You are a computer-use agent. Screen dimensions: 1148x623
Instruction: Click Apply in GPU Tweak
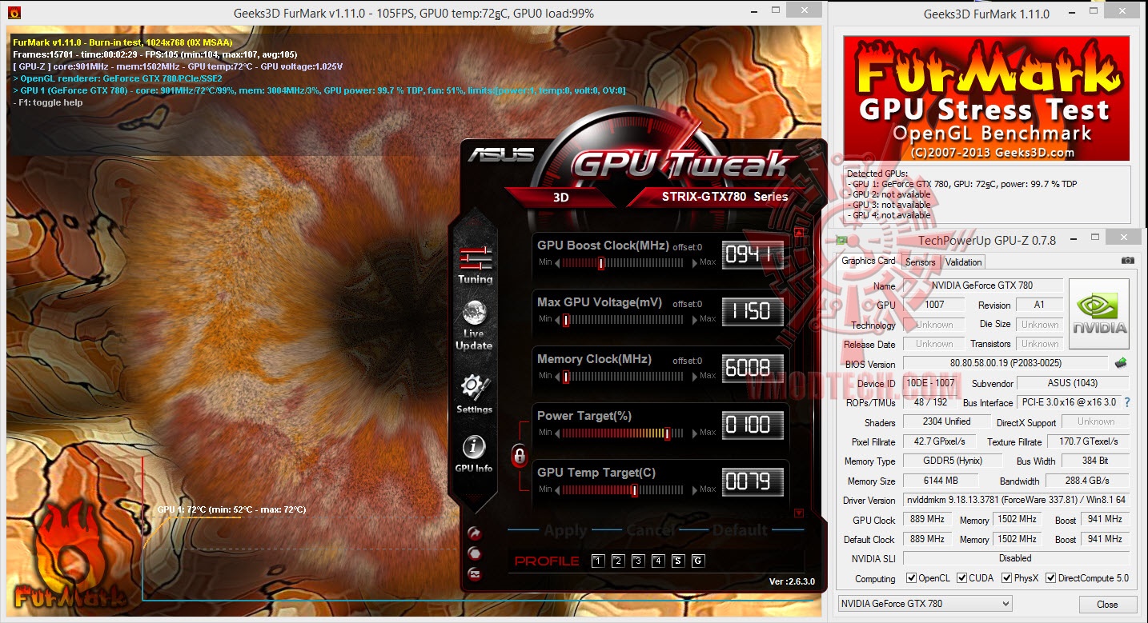(565, 530)
